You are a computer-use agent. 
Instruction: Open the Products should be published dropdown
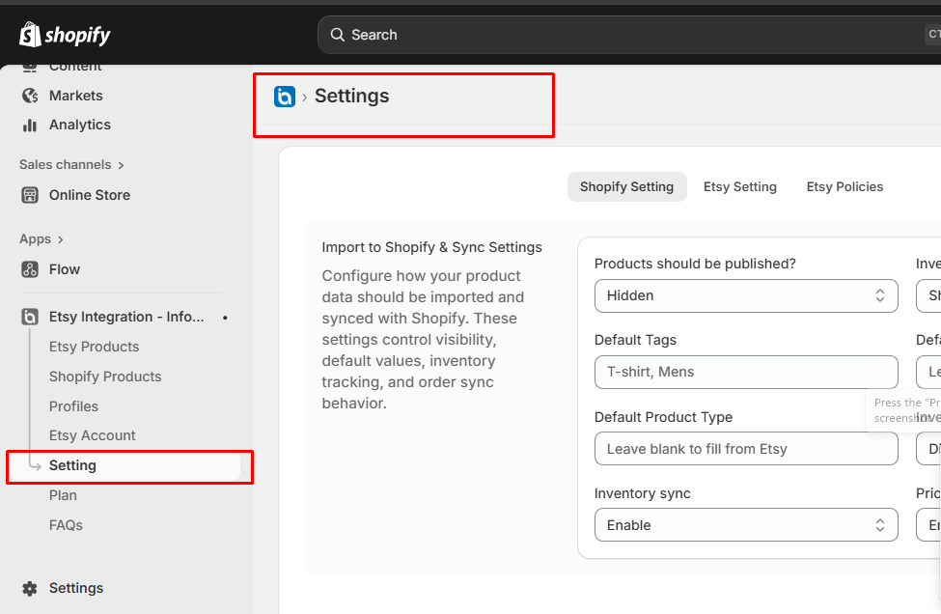[x=746, y=295]
